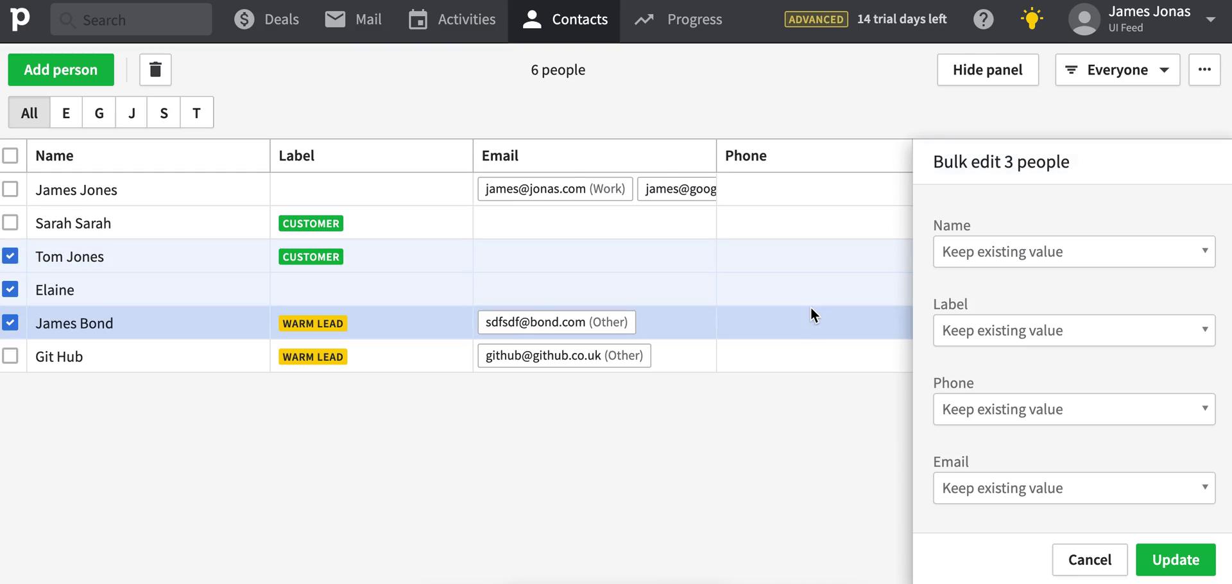This screenshot has height=584, width=1232.
Task: Check the Sarah Sarah row checkbox
Action: tap(10, 222)
